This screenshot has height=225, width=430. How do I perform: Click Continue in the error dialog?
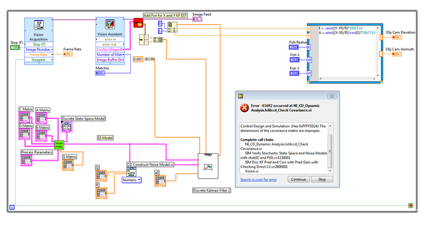[x=298, y=179]
